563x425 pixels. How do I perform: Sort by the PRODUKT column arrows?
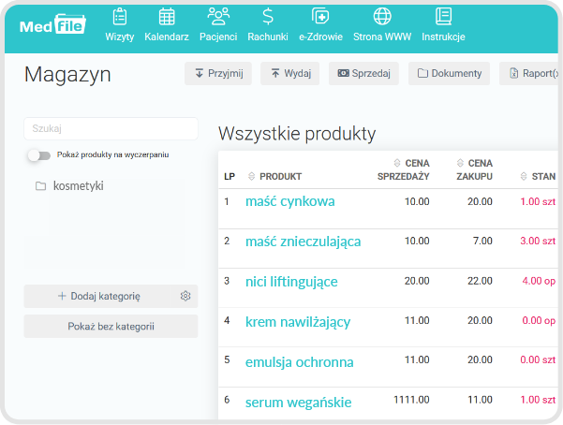[251, 176]
